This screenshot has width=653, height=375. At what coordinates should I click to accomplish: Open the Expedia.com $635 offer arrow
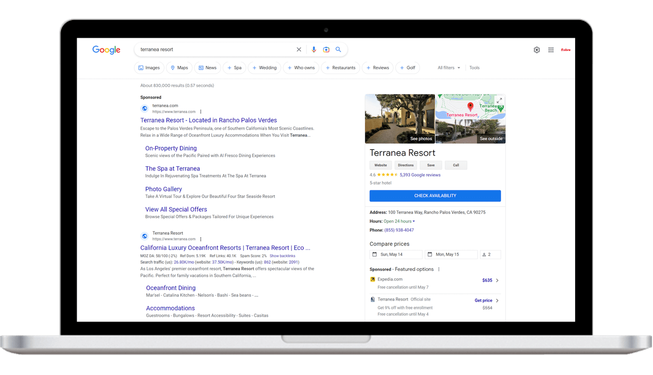click(x=497, y=281)
